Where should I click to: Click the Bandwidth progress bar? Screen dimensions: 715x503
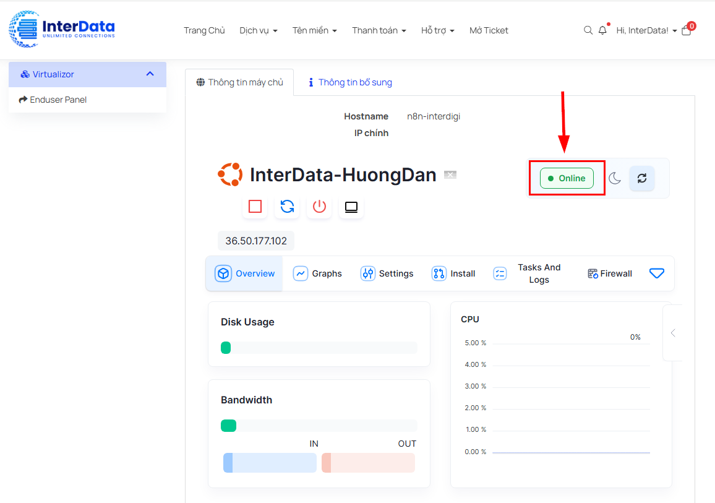point(319,426)
